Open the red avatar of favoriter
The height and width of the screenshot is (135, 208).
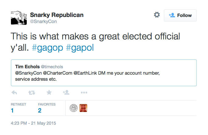(x=83, y=108)
